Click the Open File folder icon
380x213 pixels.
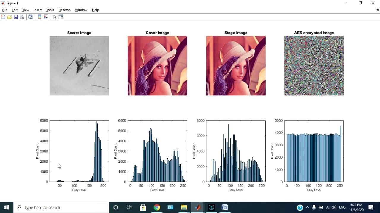(9, 17)
